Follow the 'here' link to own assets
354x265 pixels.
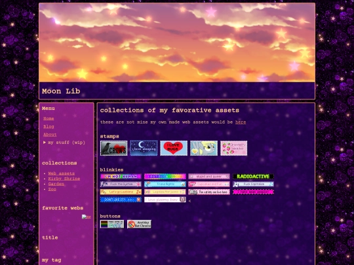coord(241,122)
